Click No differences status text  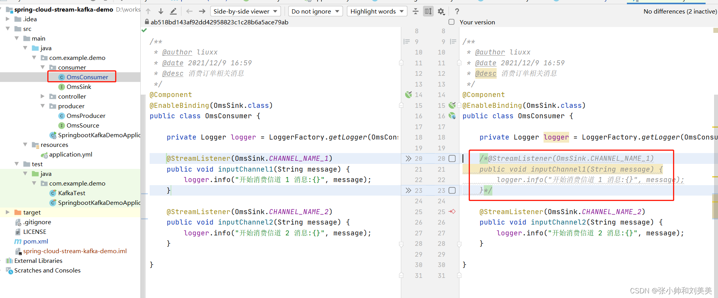pos(680,11)
